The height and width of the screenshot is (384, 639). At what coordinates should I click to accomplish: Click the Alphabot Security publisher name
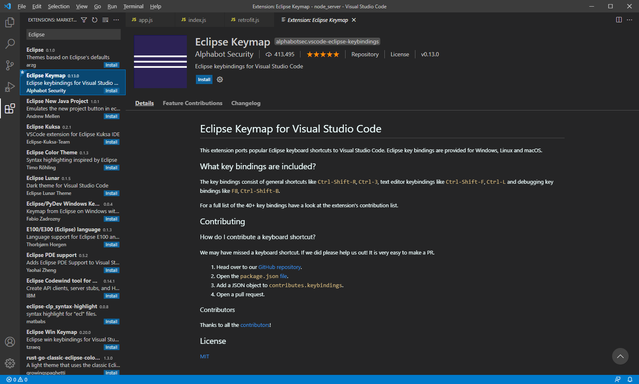[x=224, y=54]
